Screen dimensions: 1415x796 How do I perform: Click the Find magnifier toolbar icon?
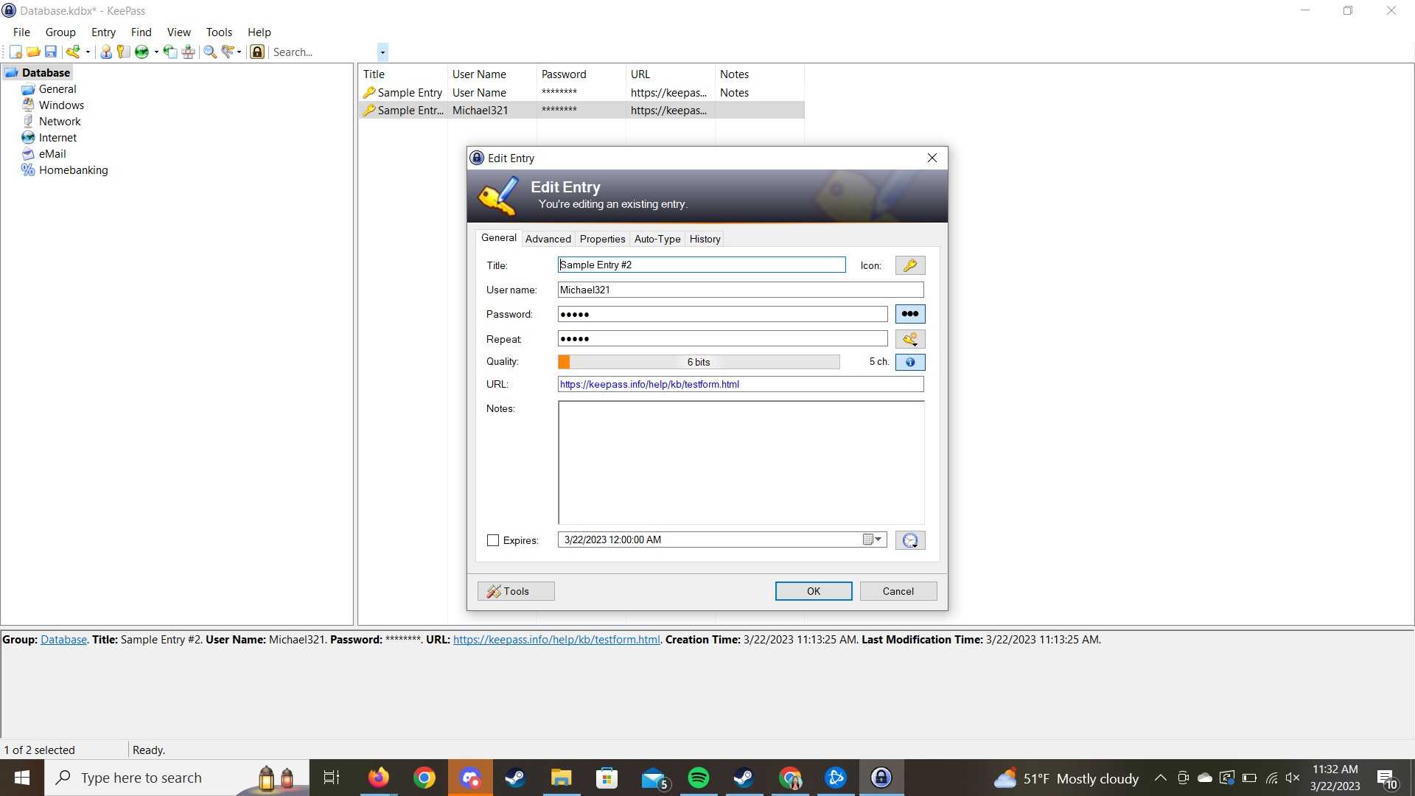210,52
